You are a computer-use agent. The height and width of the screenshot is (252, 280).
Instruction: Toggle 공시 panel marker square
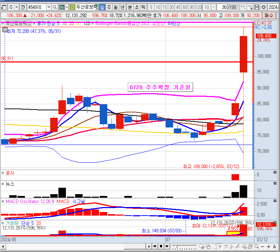[x=3, y=173]
